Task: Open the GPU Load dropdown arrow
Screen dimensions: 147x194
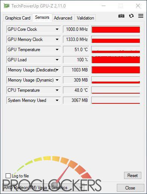Action: click(57, 60)
